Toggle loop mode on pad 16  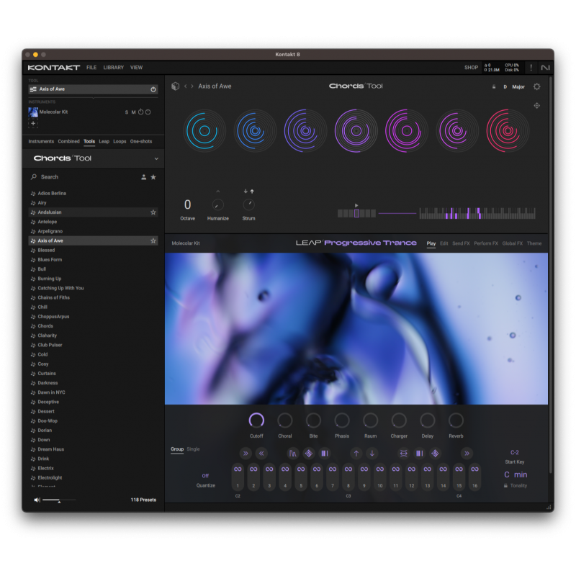point(474,469)
